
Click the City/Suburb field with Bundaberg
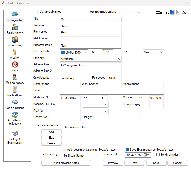tap(75, 78)
